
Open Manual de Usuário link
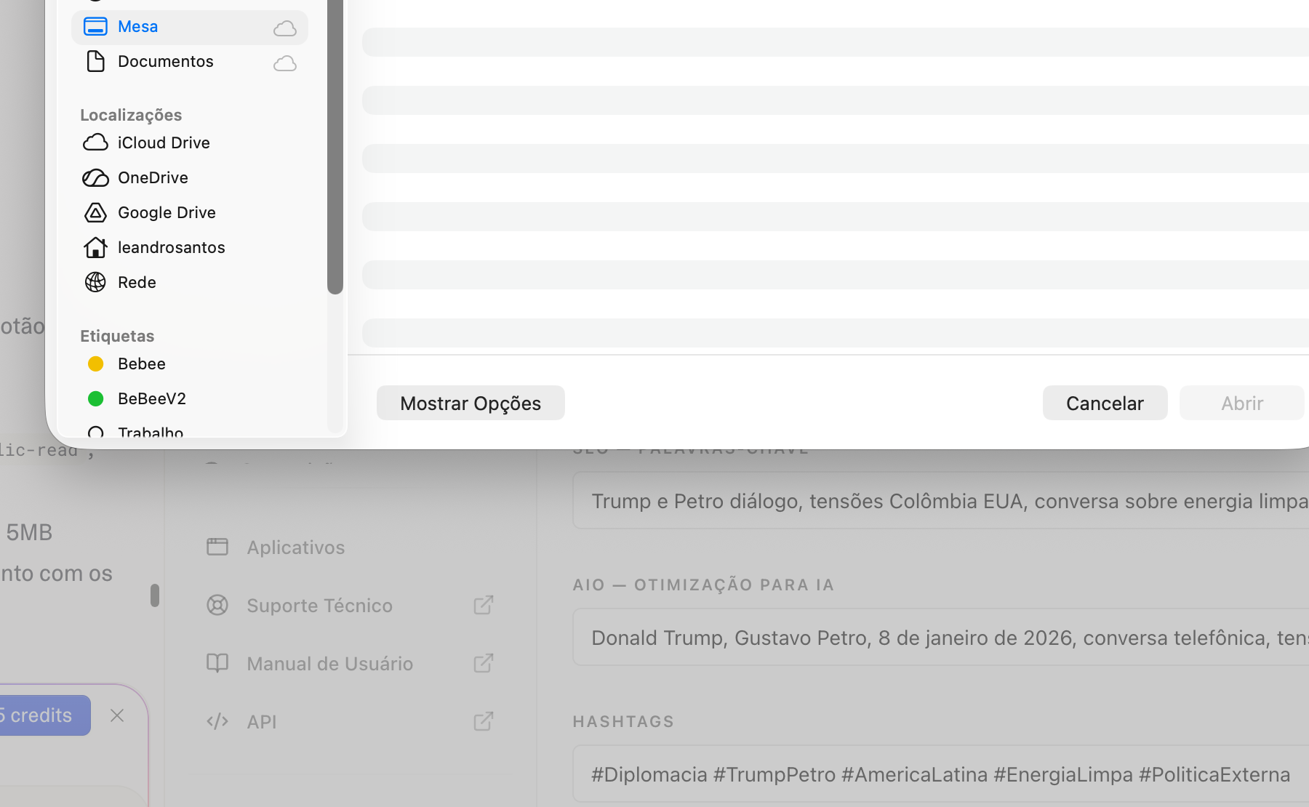coord(329,663)
